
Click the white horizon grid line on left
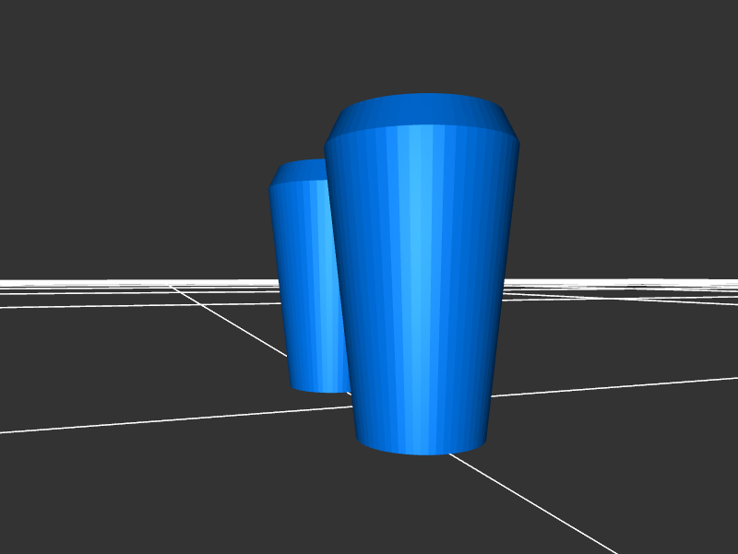point(92,281)
